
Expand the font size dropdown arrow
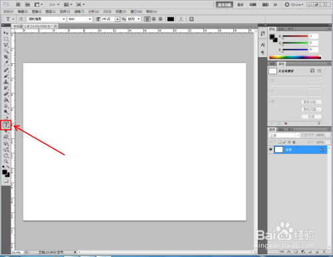click(x=117, y=19)
